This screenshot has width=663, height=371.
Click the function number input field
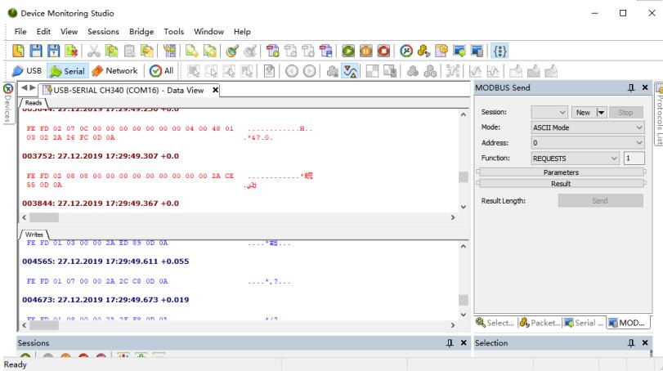pyautogui.click(x=634, y=159)
